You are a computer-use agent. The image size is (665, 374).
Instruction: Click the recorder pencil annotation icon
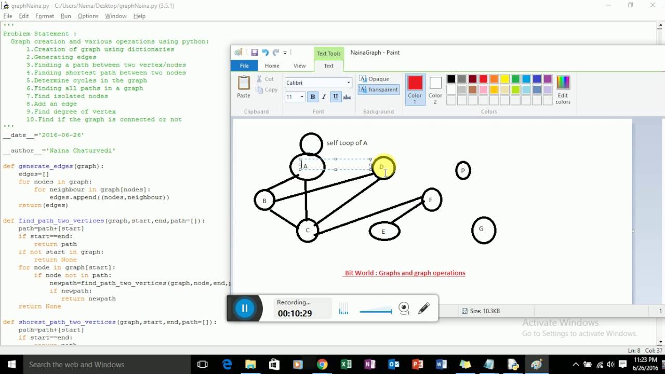(424, 308)
